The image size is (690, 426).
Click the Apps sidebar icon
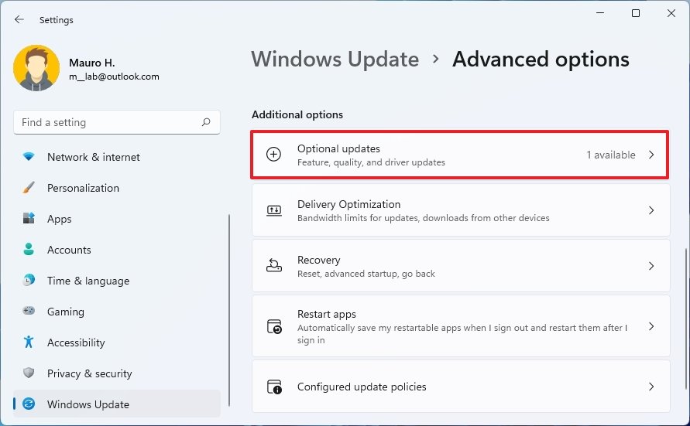[x=29, y=218]
